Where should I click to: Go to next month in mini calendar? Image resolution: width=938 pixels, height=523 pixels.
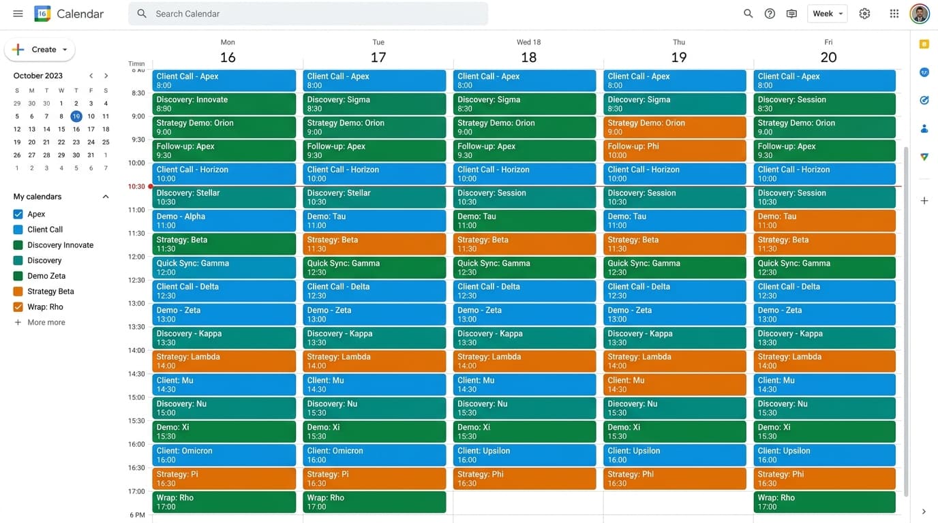click(x=106, y=76)
